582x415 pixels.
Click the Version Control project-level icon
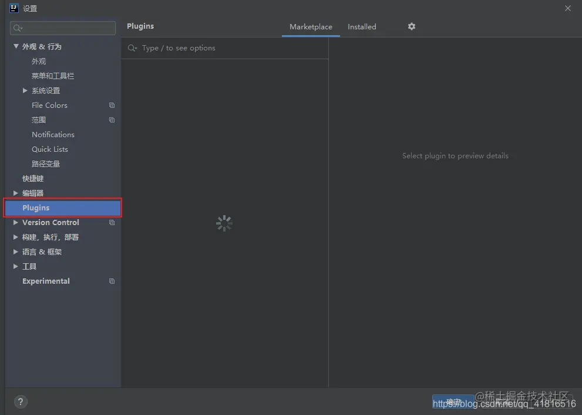112,222
